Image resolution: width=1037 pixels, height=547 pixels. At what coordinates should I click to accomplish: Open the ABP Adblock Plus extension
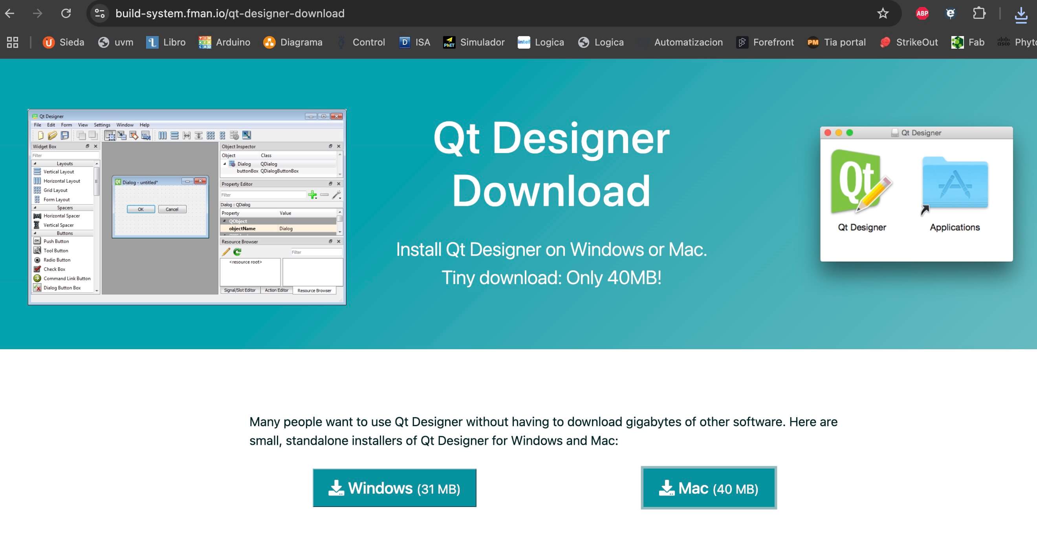click(922, 13)
